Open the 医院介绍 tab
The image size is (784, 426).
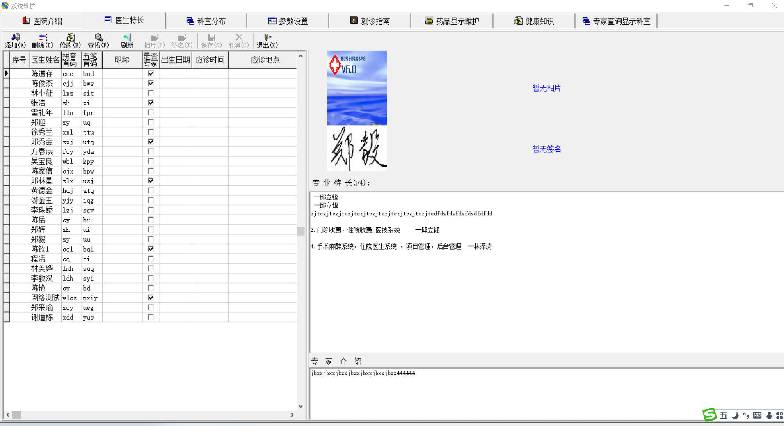(x=42, y=21)
